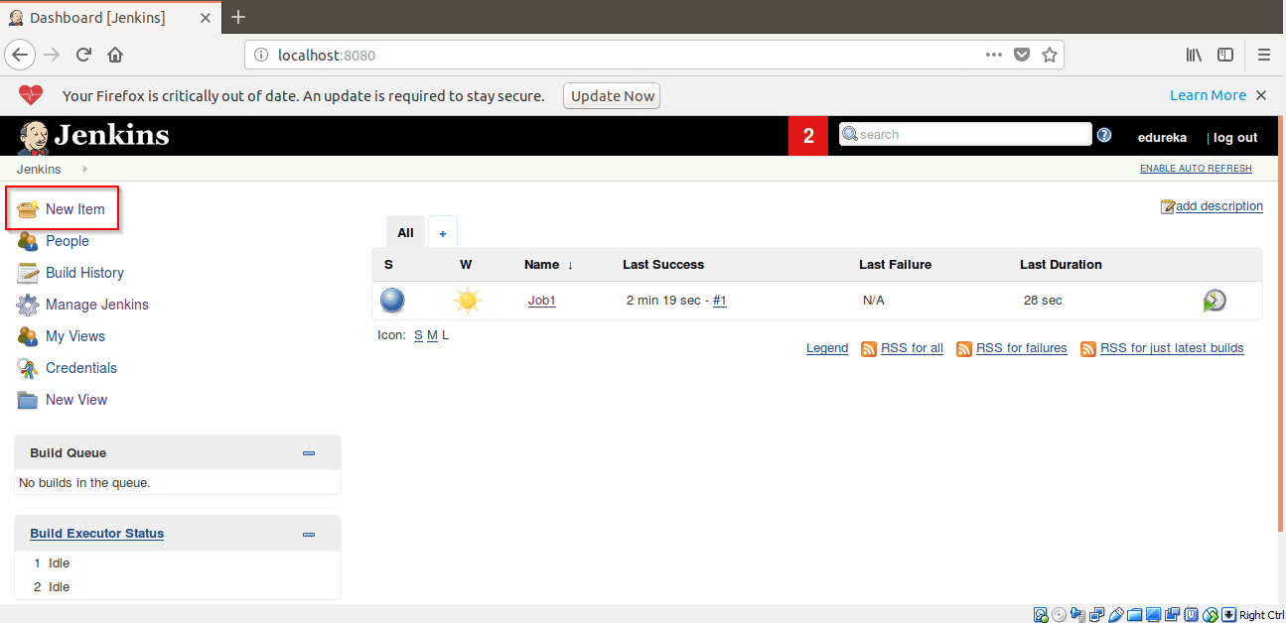Schedule a build using the run icon

(x=1214, y=300)
